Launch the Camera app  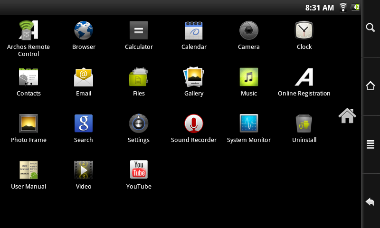coord(249,31)
